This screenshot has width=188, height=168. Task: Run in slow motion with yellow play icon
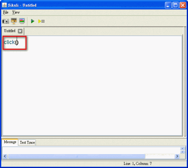41,21
